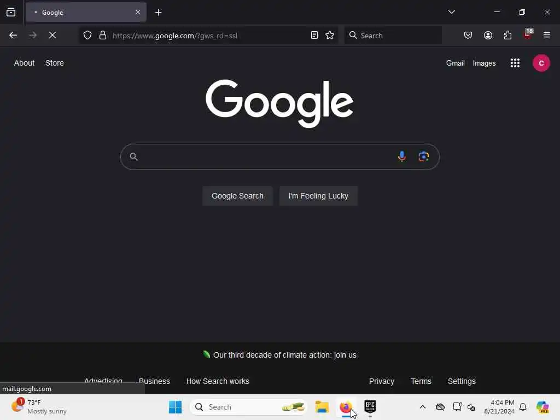This screenshot has width=560, height=420.
Task: Open clock and date 4:04 PM
Action: tap(499, 407)
